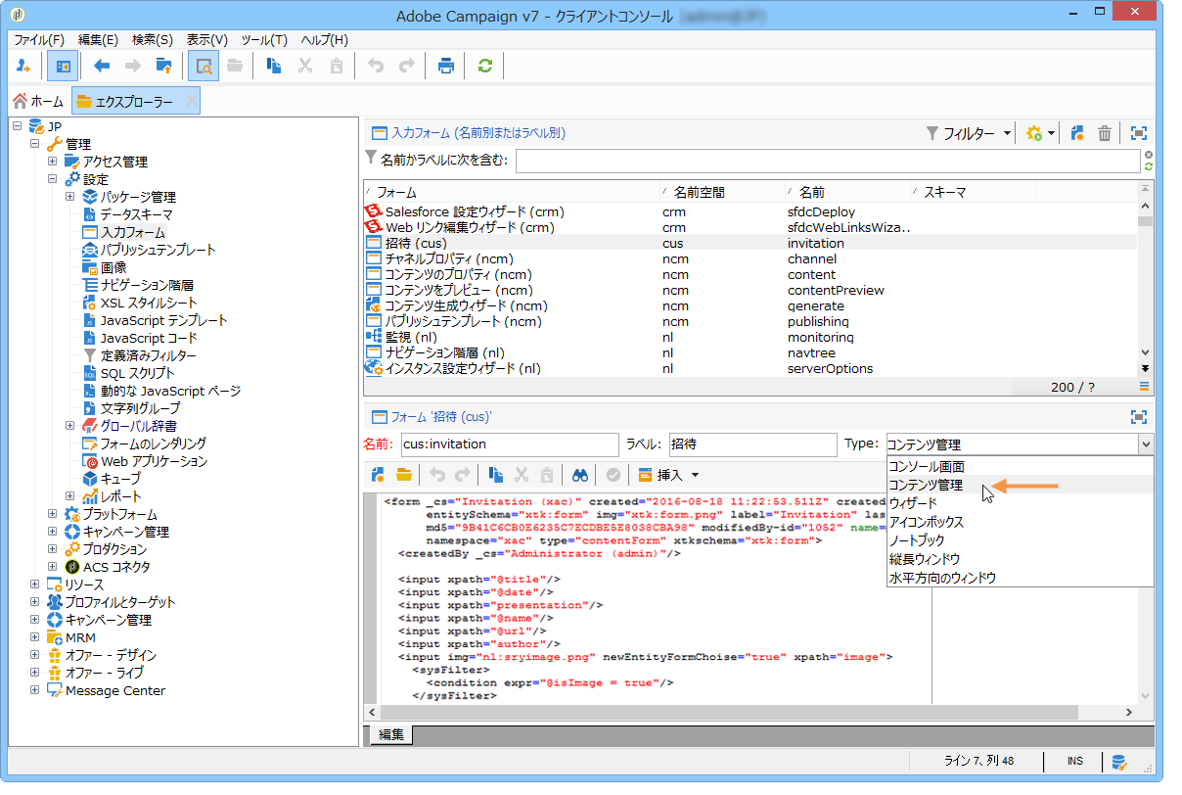Open the ヘルプ(H) menu
The width and height of the screenshot is (1182, 795).
click(x=324, y=40)
